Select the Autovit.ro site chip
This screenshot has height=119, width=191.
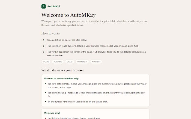pyautogui.click(x=58, y=62)
